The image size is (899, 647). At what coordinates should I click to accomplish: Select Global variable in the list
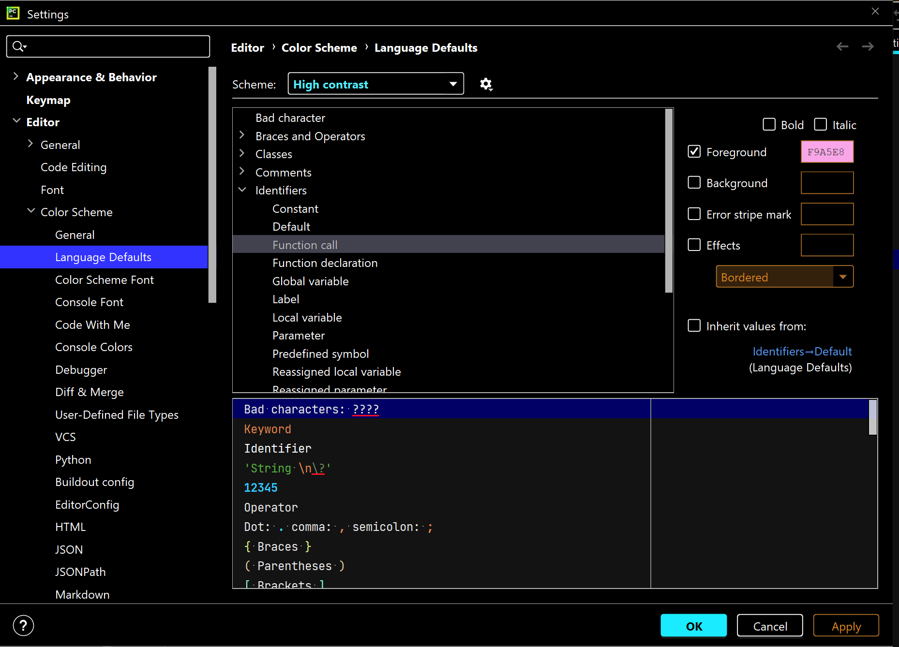[x=310, y=281]
